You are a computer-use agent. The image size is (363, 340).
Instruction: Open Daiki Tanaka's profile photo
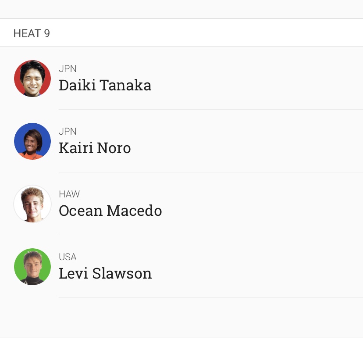32,79
